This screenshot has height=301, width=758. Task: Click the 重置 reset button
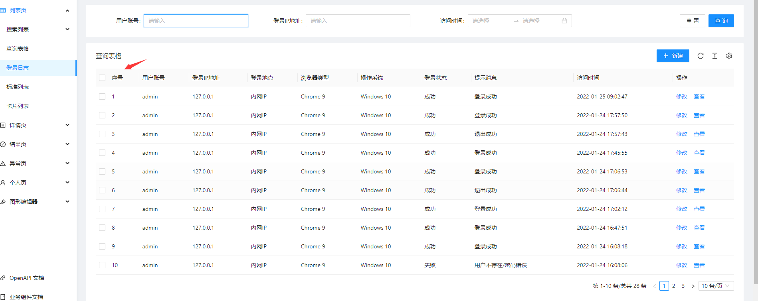[693, 21]
